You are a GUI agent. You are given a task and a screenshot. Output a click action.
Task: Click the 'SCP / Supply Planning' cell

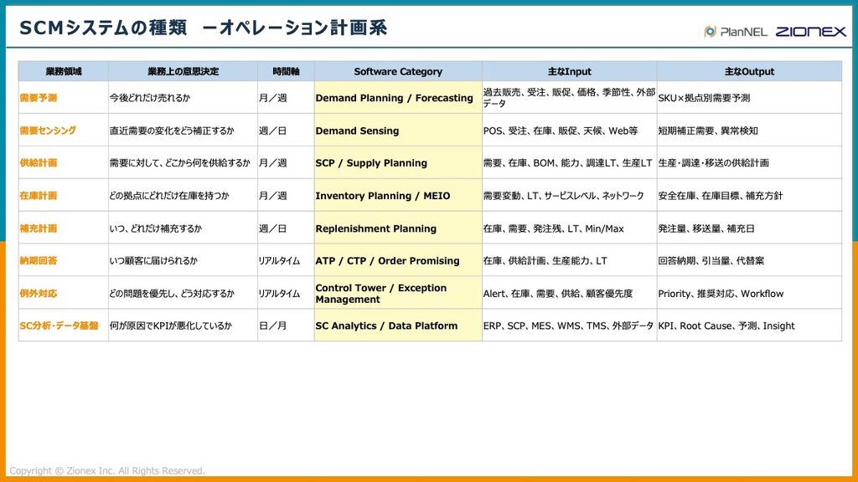(398, 163)
